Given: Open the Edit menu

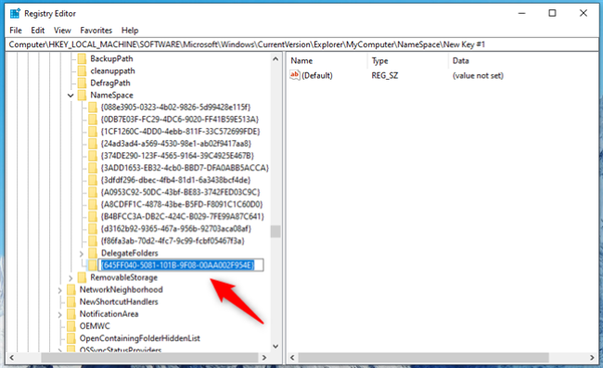Looking at the screenshot, I should pos(38,31).
